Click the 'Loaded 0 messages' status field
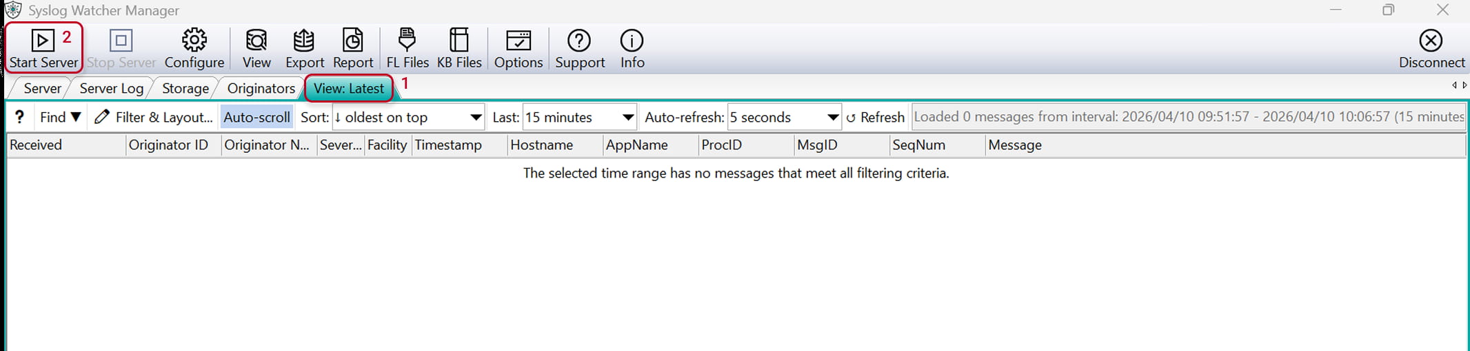The height and width of the screenshot is (351, 1470). pyautogui.click(x=1189, y=117)
